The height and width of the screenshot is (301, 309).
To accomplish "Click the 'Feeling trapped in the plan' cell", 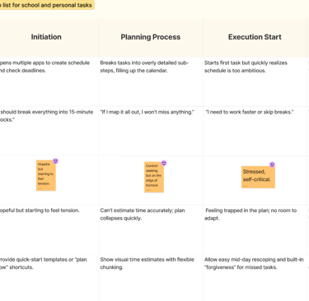I will click(x=255, y=229).
